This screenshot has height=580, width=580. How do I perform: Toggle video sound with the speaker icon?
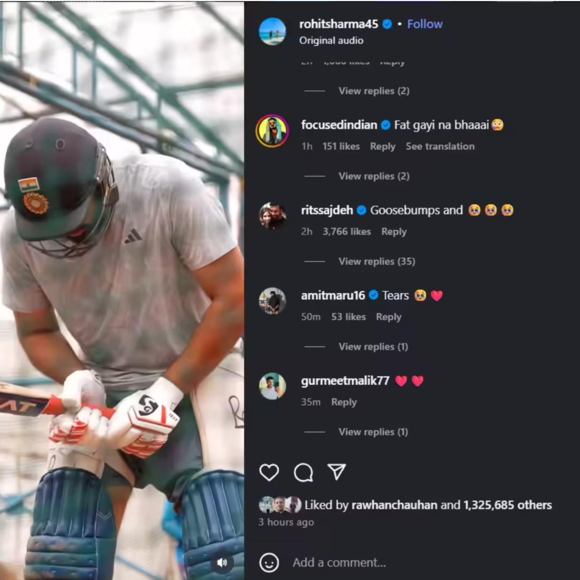pyautogui.click(x=222, y=562)
